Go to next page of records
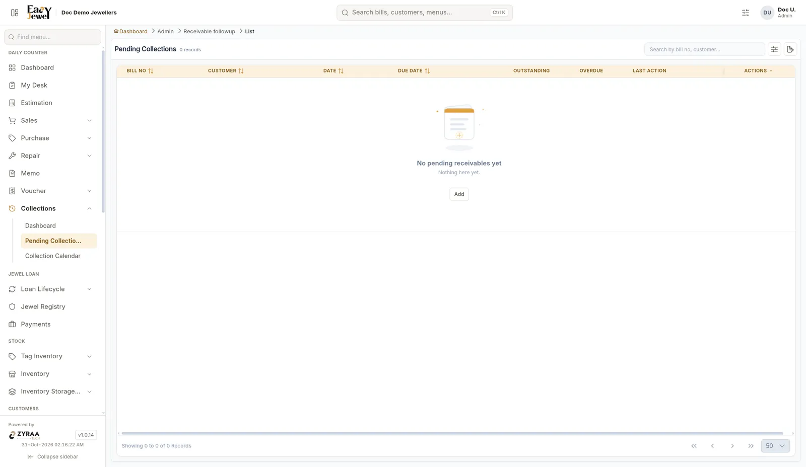806x467 pixels. coord(732,446)
